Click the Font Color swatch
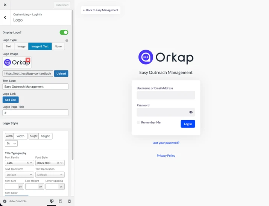 (x=17, y=196)
